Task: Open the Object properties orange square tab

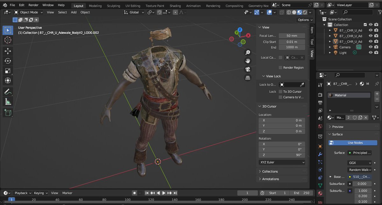Action: pos(320,146)
